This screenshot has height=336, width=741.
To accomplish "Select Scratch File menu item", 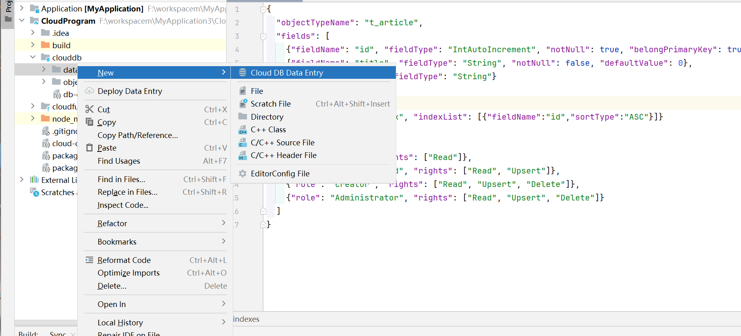I will pos(313,104).
